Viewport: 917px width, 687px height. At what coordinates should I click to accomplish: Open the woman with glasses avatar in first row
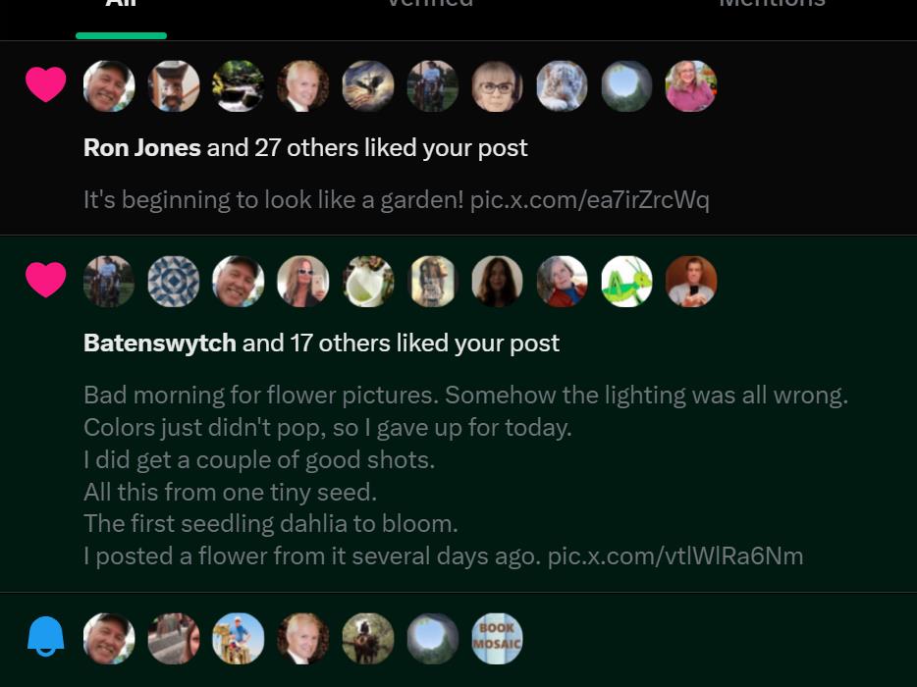(x=497, y=86)
